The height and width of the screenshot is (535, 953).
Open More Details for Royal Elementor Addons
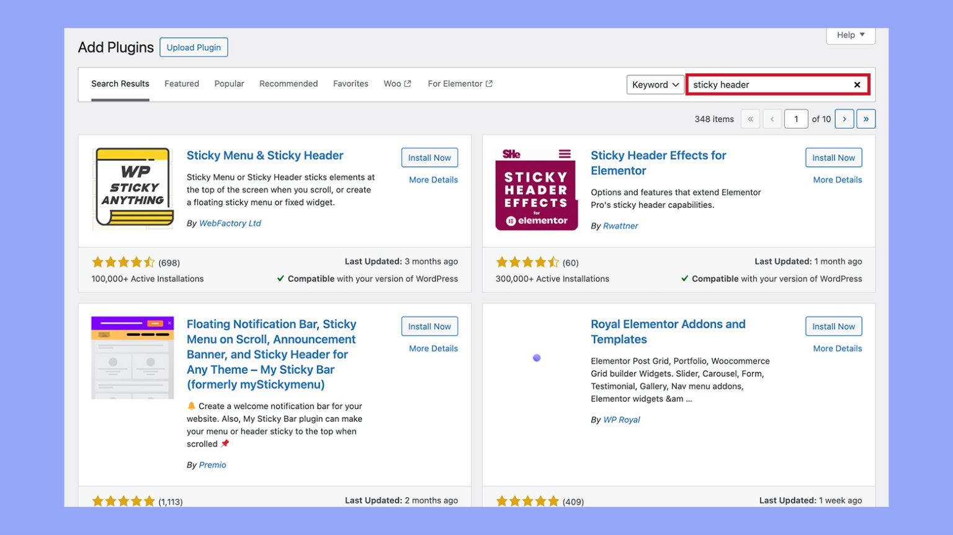point(837,348)
